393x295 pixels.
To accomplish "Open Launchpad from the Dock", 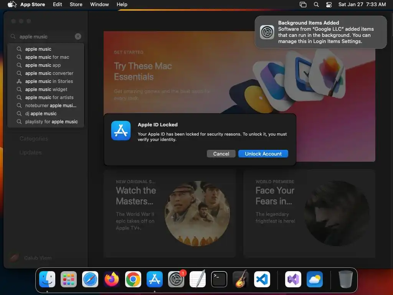I will 69,279.
